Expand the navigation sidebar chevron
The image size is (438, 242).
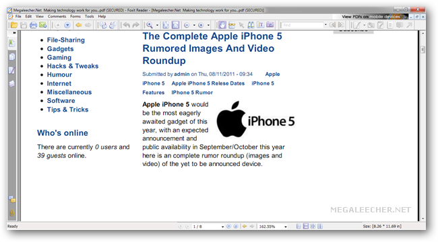[x=14, y=33]
